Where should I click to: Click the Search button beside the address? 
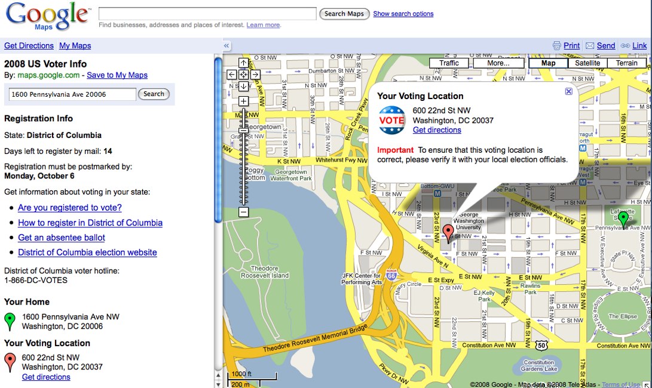click(x=154, y=94)
